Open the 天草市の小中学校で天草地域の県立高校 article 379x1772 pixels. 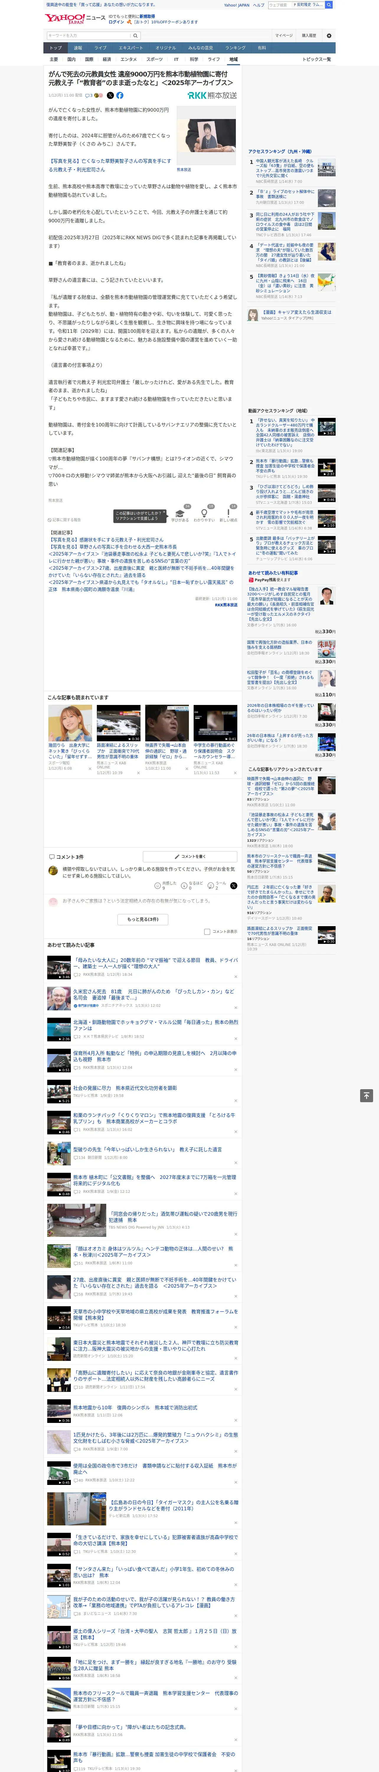point(156,1314)
